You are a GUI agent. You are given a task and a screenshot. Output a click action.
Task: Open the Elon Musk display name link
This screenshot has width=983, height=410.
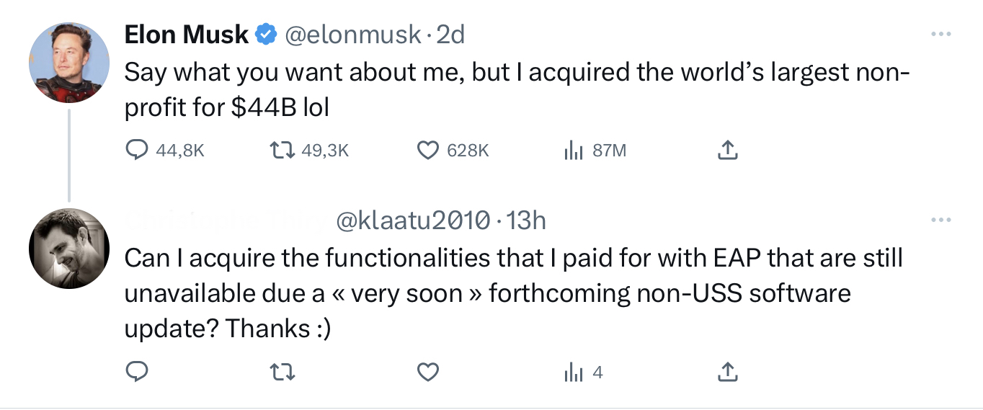tap(187, 34)
